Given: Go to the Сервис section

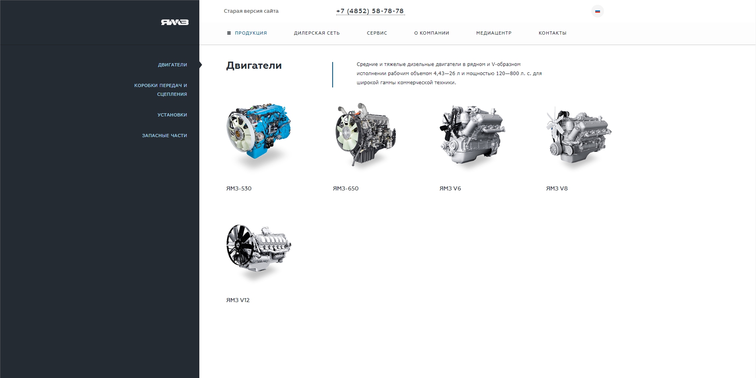Looking at the screenshot, I should click(x=377, y=33).
